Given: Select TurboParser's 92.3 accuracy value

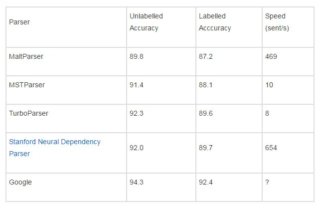Looking at the screenshot, I should (x=137, y=113).
